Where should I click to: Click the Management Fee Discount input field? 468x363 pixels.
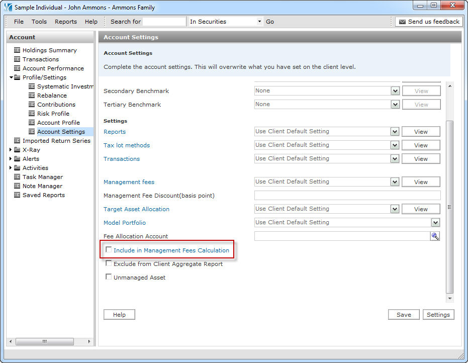point(347,196)
